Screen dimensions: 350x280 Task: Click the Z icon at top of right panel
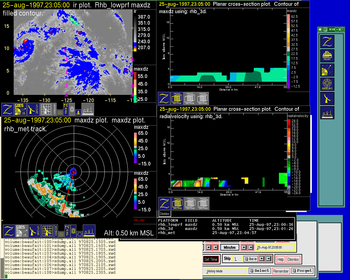(327, 42)
